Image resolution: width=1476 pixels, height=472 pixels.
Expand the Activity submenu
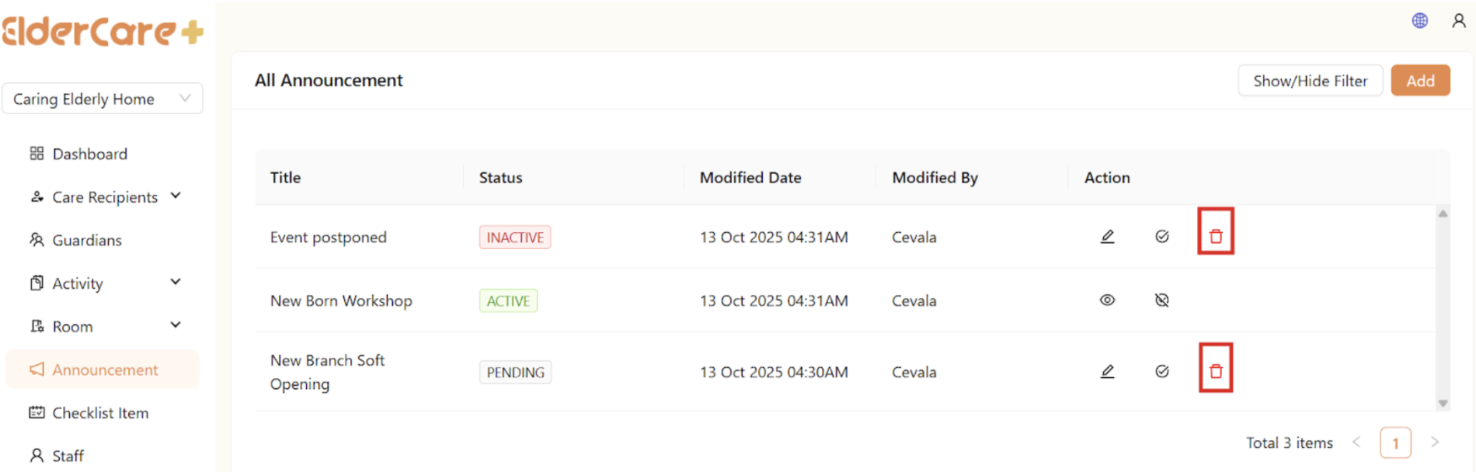coord(176,283)
